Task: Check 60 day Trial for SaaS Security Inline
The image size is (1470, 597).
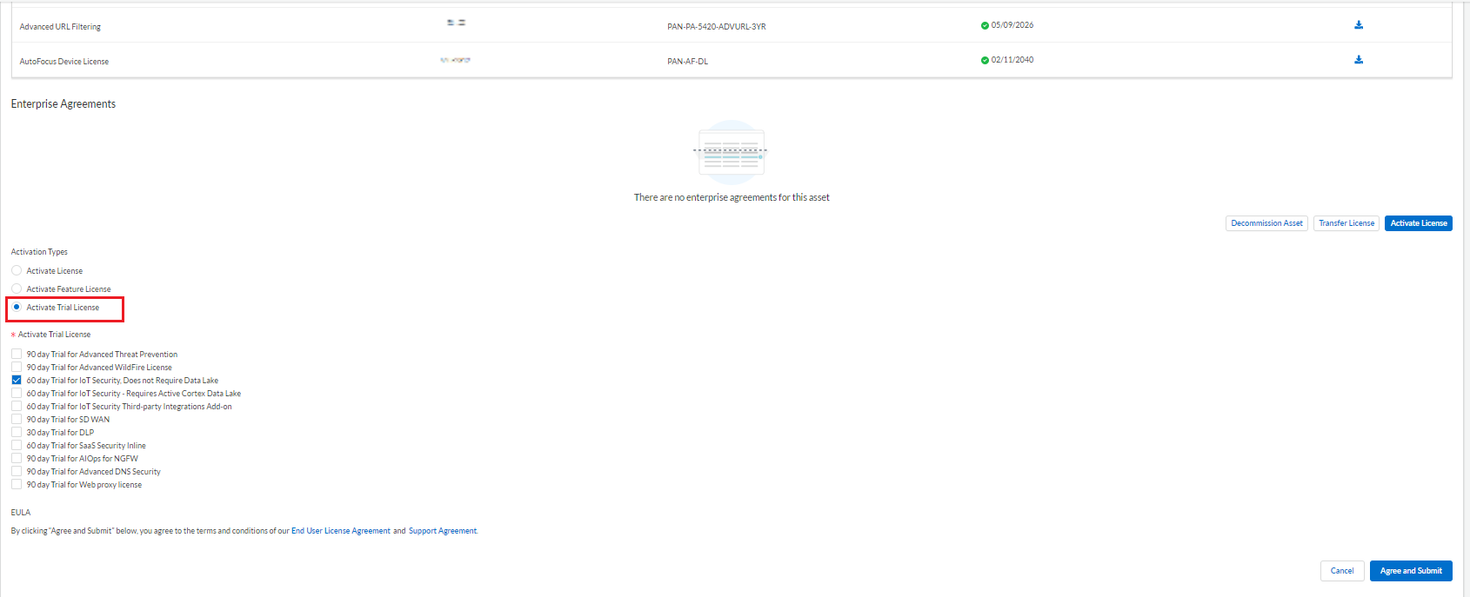Action: click(17, 445)
